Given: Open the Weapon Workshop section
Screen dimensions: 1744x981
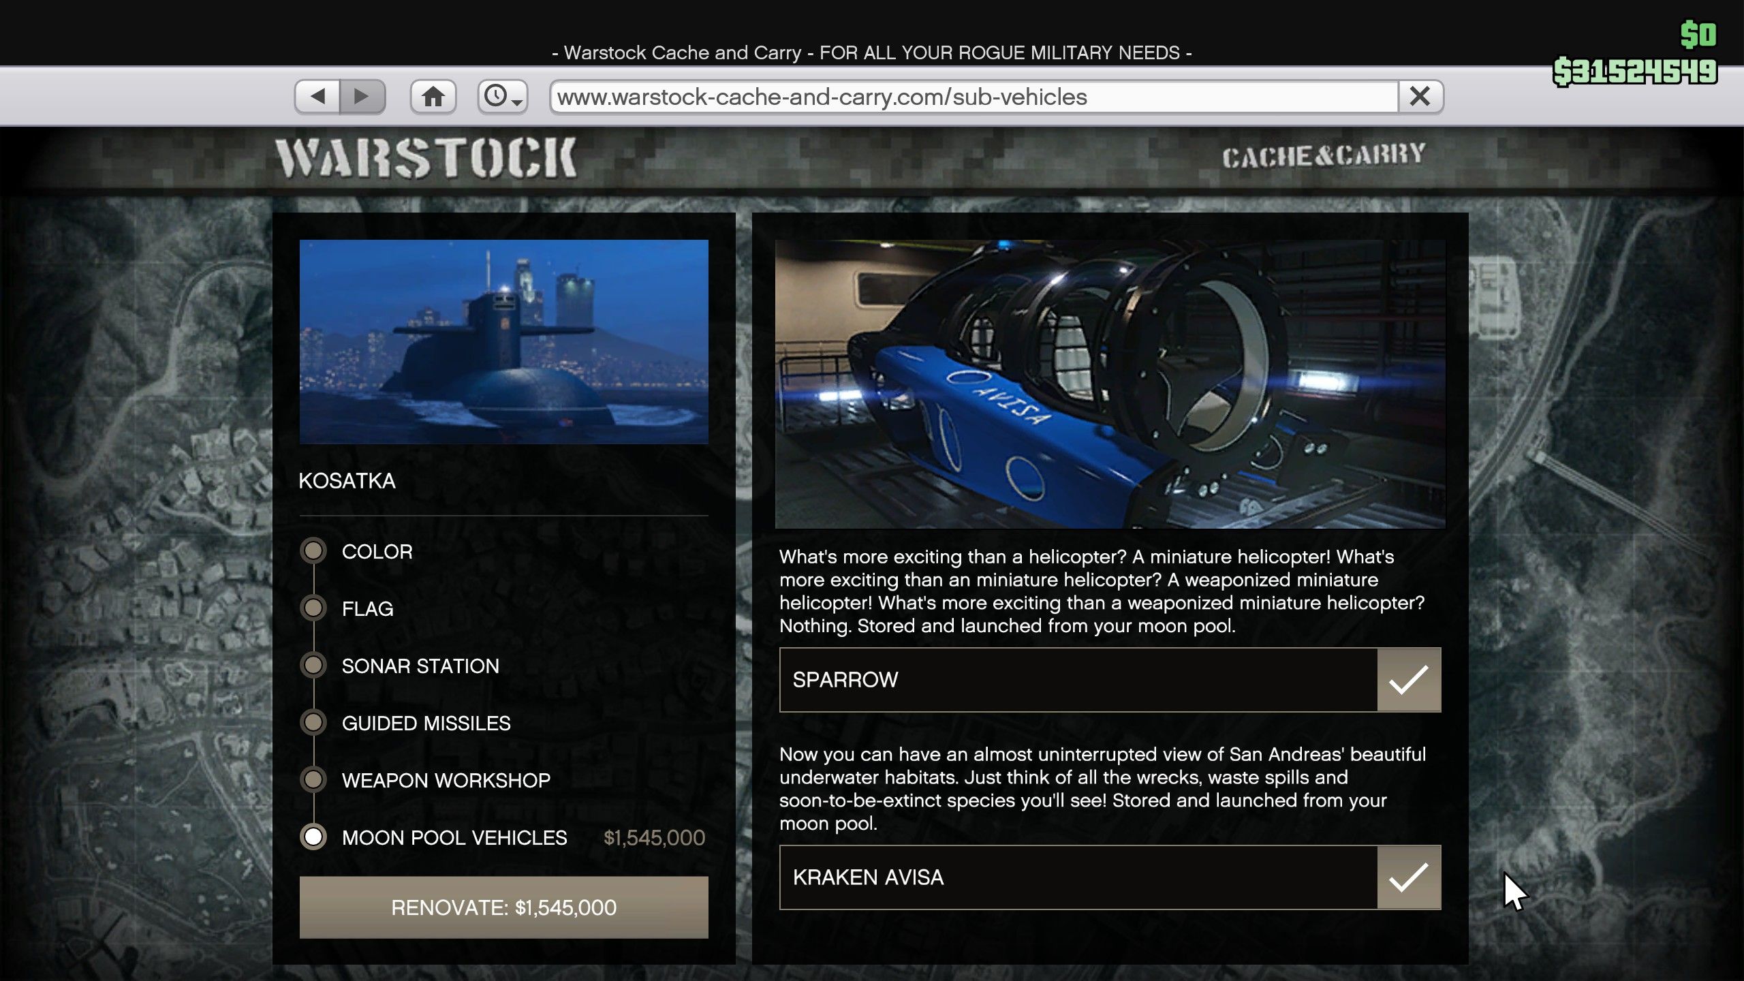Looking at the screenshot, I should 446,780.
